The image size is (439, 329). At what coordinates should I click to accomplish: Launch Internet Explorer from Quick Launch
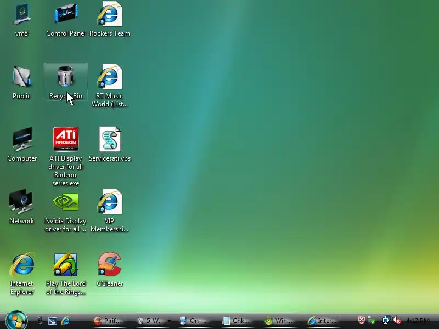(x=65, y=321)
